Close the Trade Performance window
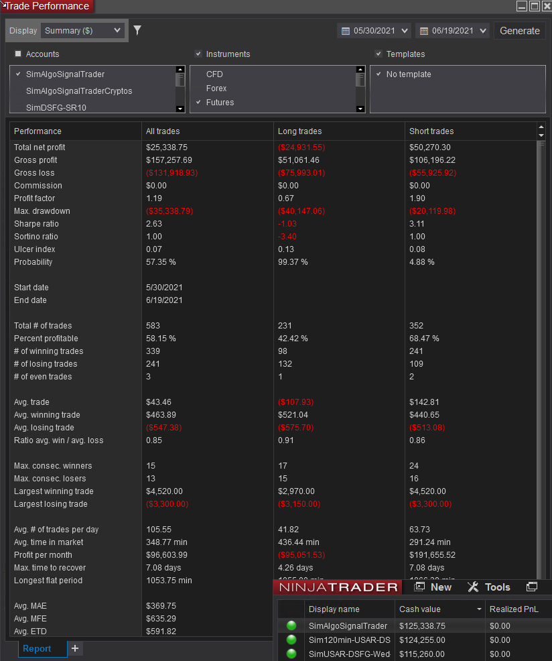Image resolution: width=552 pixels, height=661 pixels. coord(547,6)
